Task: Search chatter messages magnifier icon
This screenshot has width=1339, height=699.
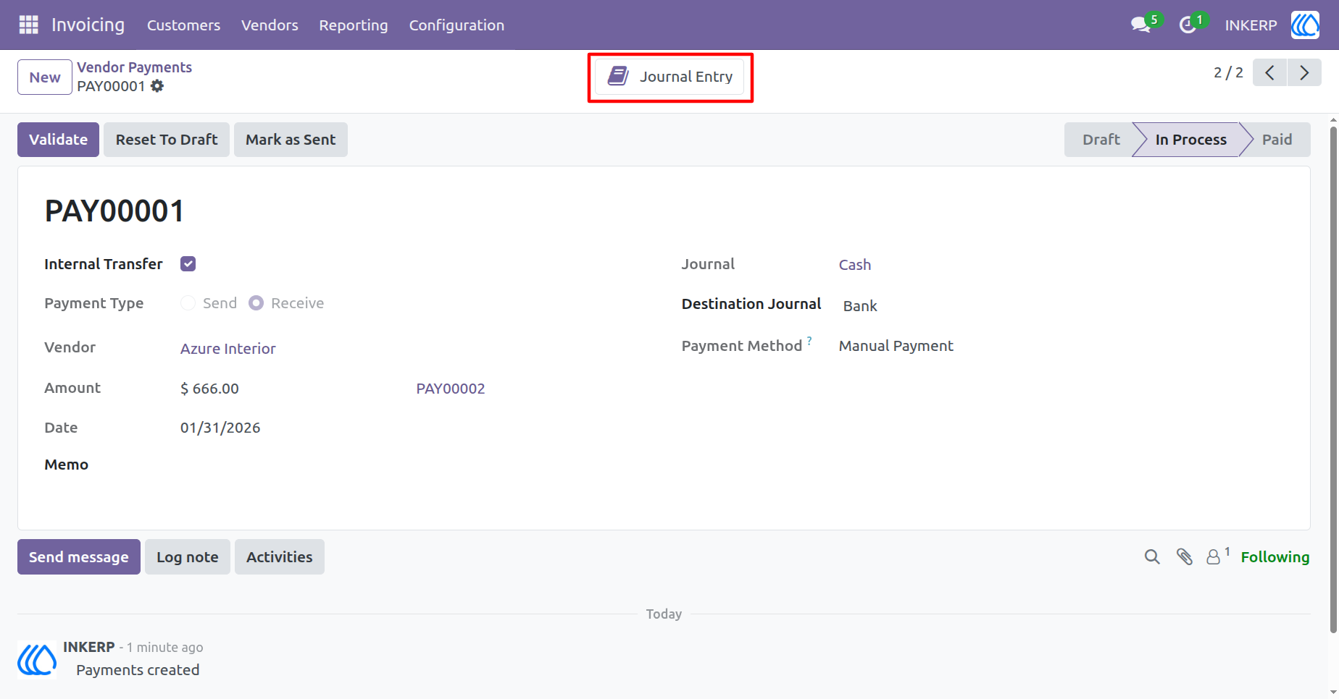Action: (x=1152, y=556)
